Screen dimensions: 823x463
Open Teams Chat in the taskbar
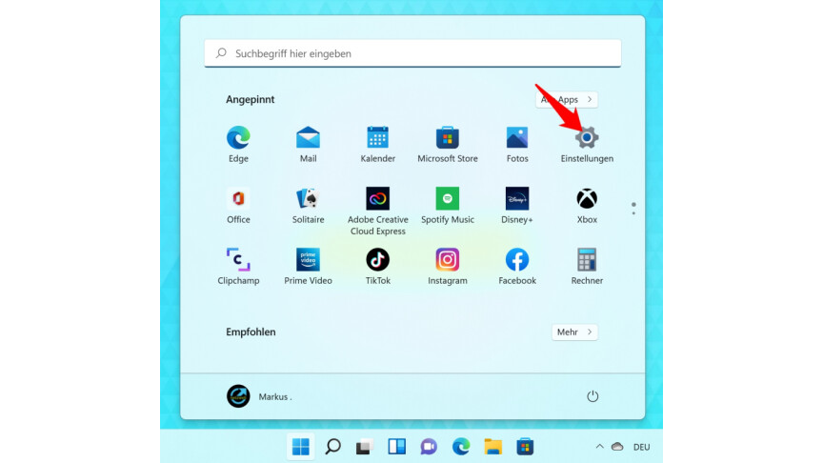[429, 447]
